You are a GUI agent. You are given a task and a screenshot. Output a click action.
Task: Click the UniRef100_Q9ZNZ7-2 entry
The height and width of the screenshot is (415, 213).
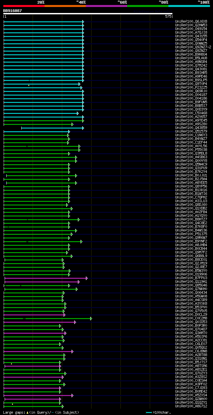click(193, 47)
